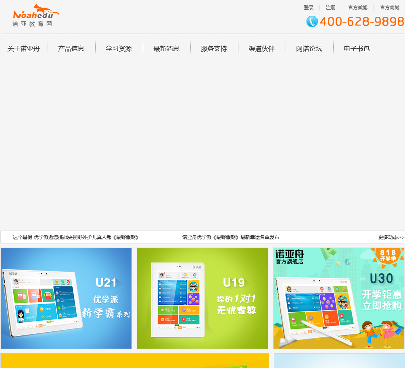Open the 学习资源 menu
Viewport: 405px width, 368px height.
coord(119,48)
